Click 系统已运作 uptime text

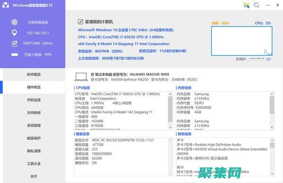pyautogui.click(x=162, y=51)
